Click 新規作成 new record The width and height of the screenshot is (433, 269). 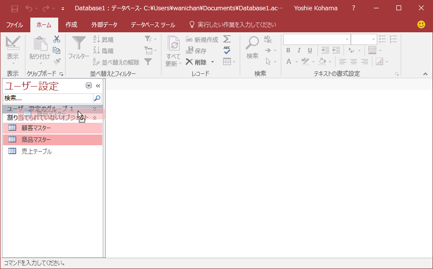[202, 40]
